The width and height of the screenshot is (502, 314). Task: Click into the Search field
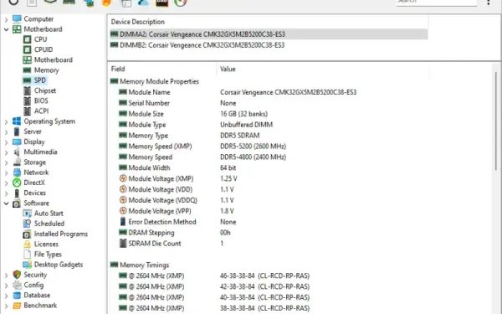437,2
